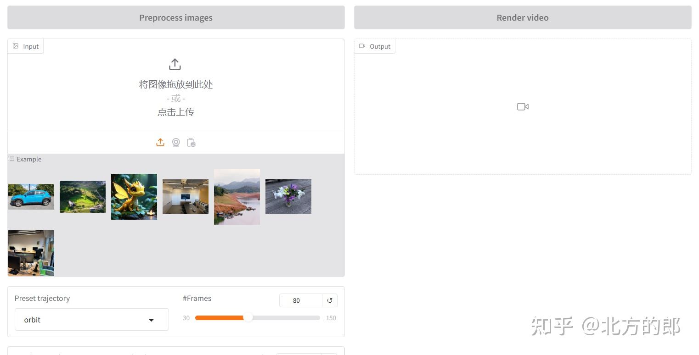Select the lake and mountains example
Screen dimensions: 699x355
[x=237, y=197]
